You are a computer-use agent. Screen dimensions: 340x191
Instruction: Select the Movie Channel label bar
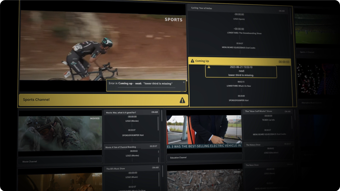(x=60, y=160)
